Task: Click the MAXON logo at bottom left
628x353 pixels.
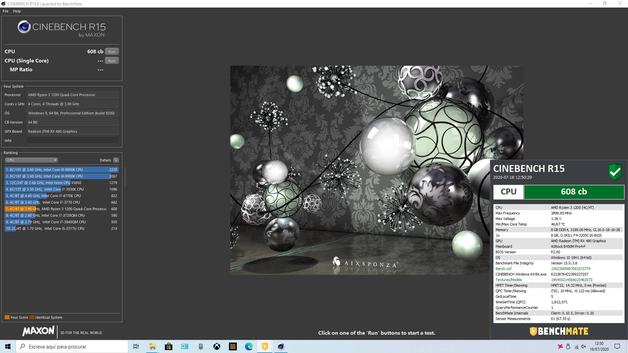Action: coord(38,331)
